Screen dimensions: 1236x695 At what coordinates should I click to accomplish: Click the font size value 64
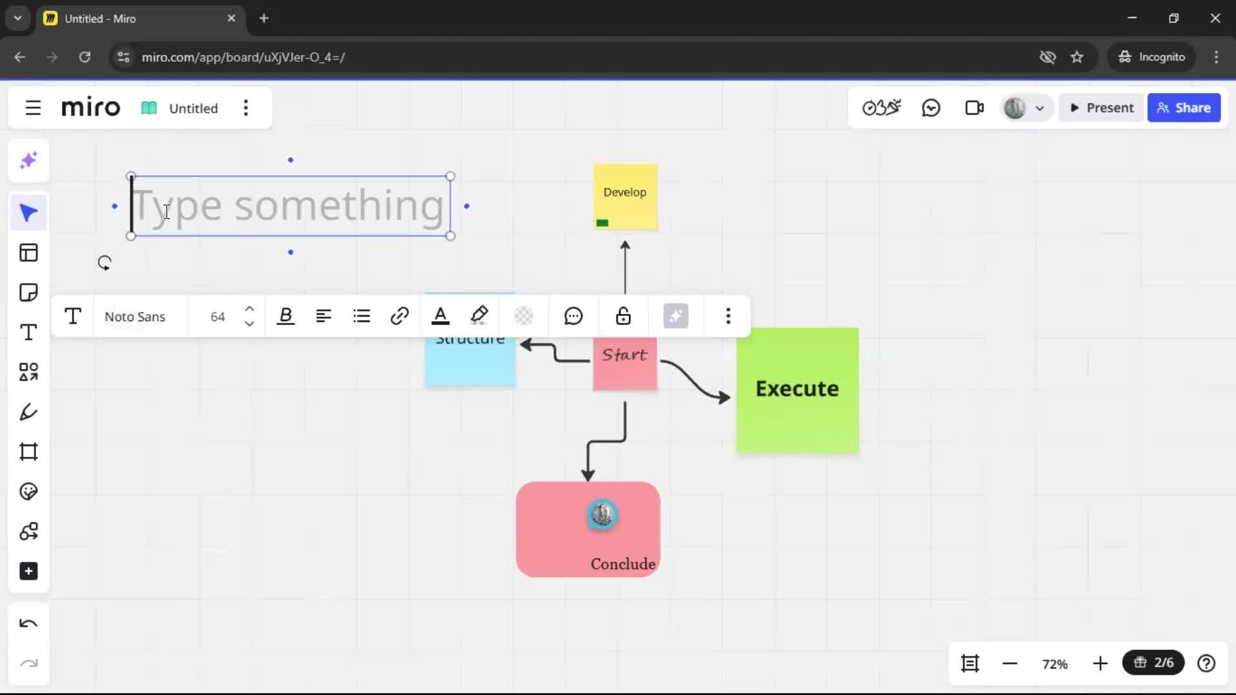[218, 317]
